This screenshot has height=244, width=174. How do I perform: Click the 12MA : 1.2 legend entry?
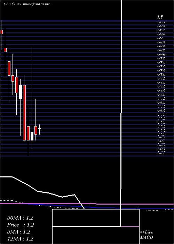(x=20, y=239)
